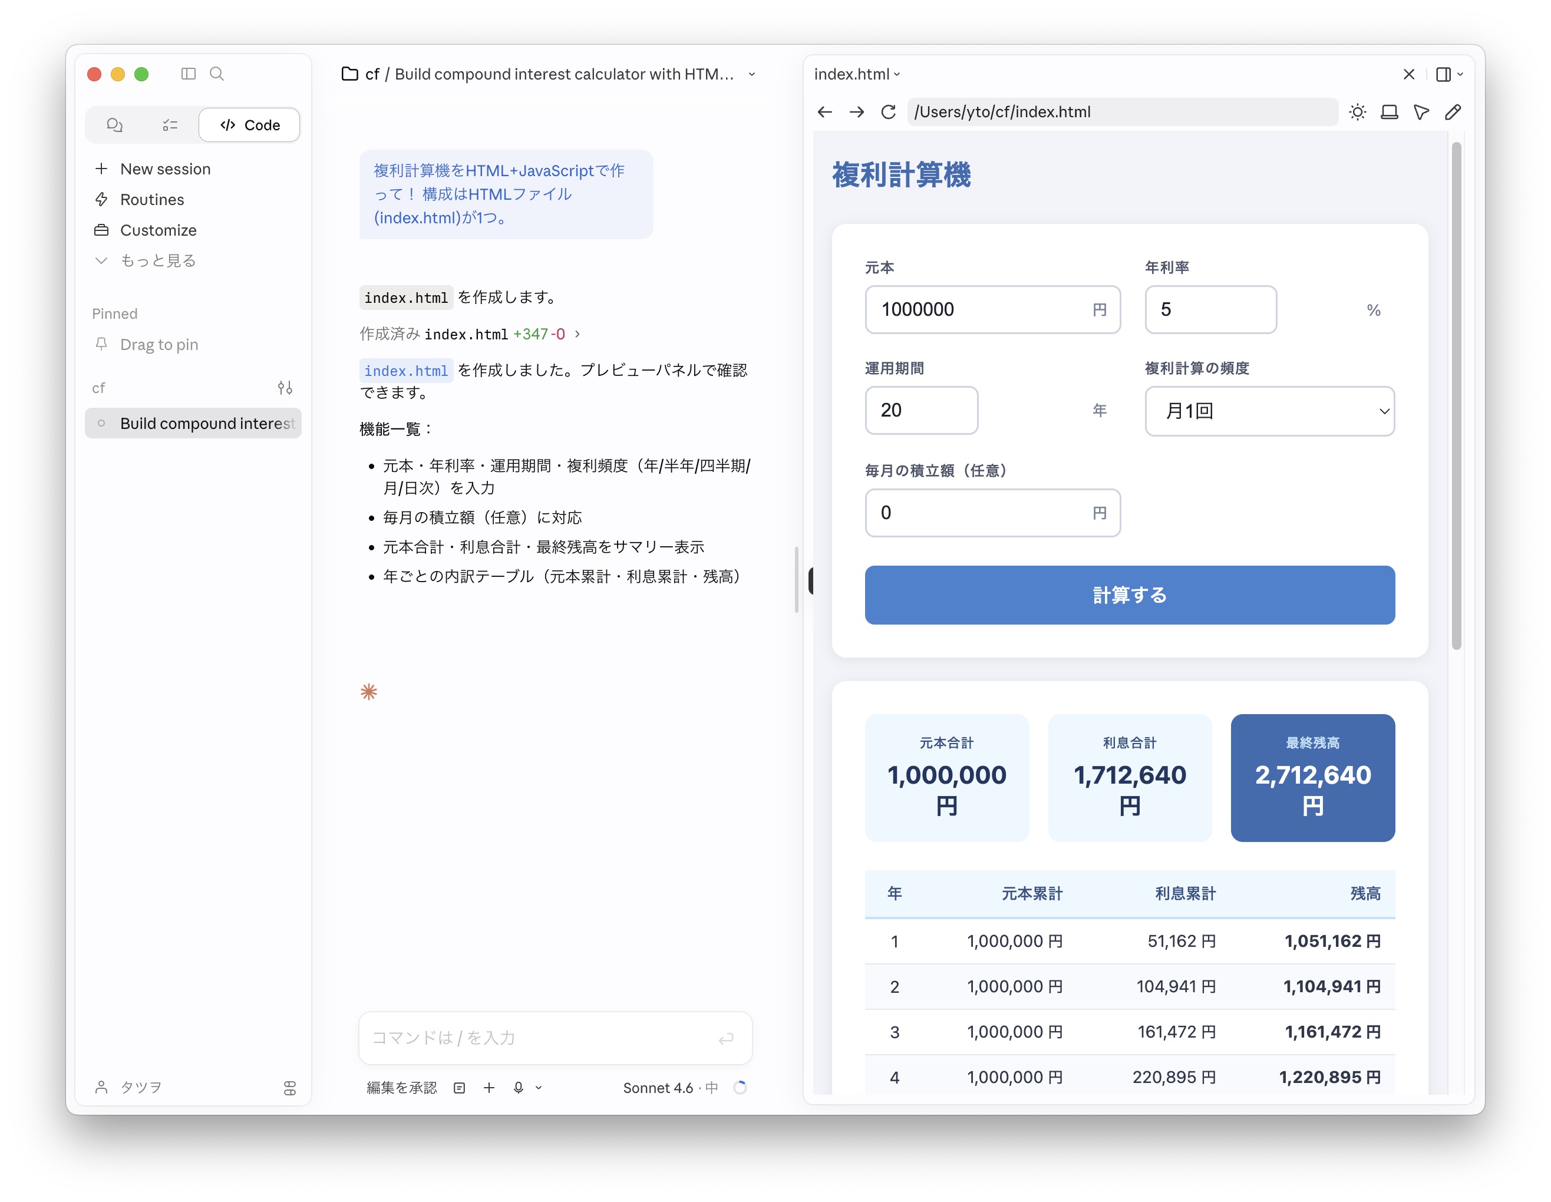Expand the 作成済み index.html diff chevron
This screenshot has height=1202, width=1551.
(x=577, y=333)
